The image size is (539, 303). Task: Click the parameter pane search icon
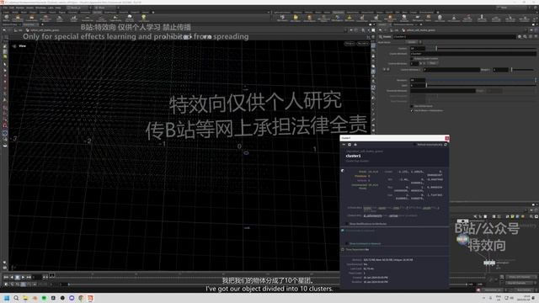pos(525,37)
